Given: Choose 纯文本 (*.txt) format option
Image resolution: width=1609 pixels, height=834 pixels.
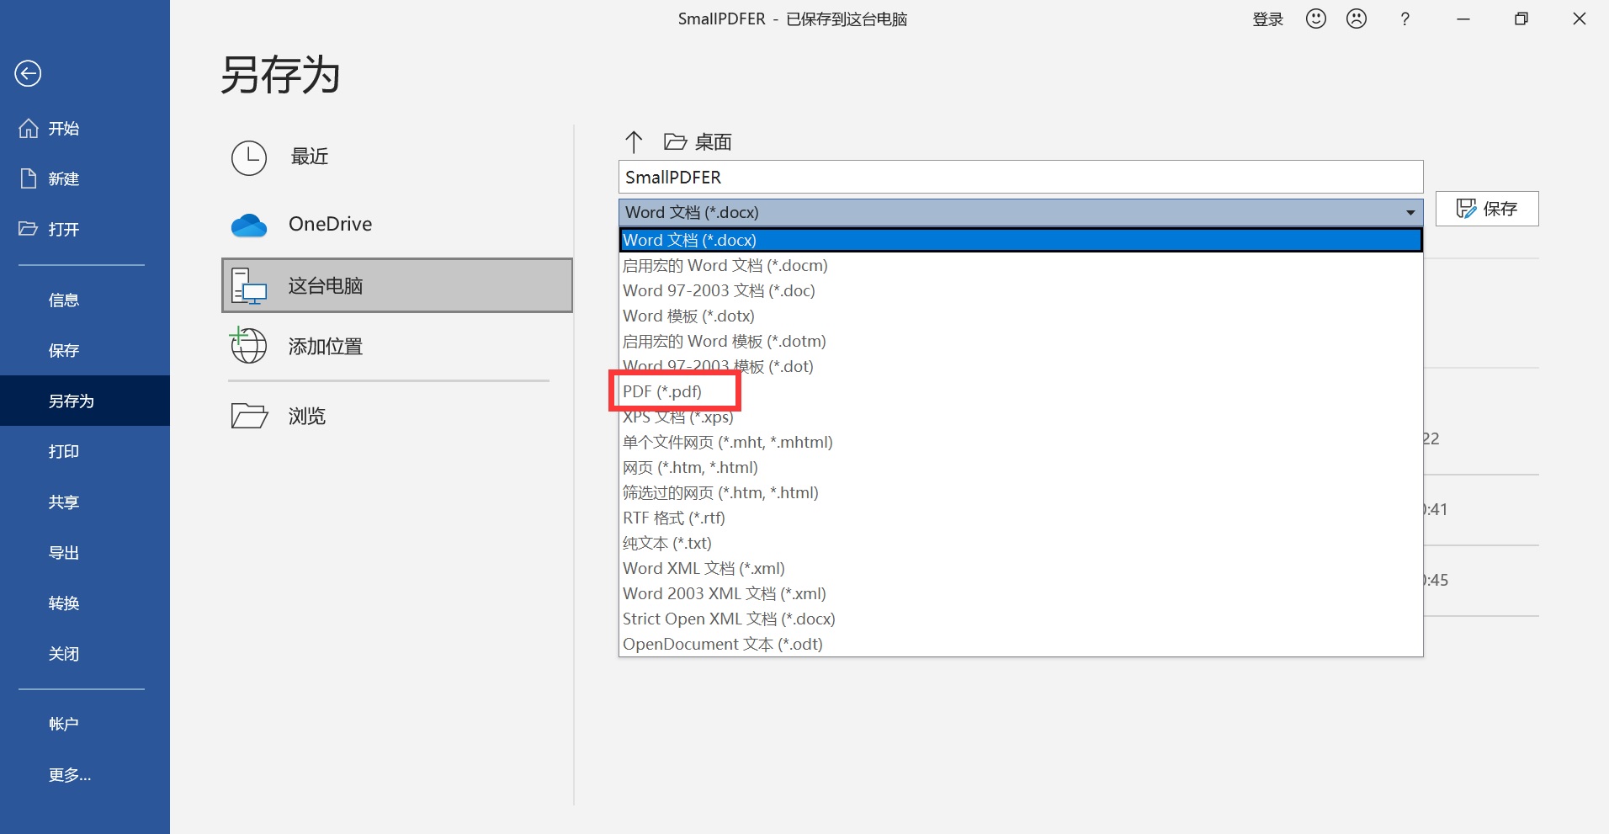Looking at the screenshot, I should pos(666,544).
